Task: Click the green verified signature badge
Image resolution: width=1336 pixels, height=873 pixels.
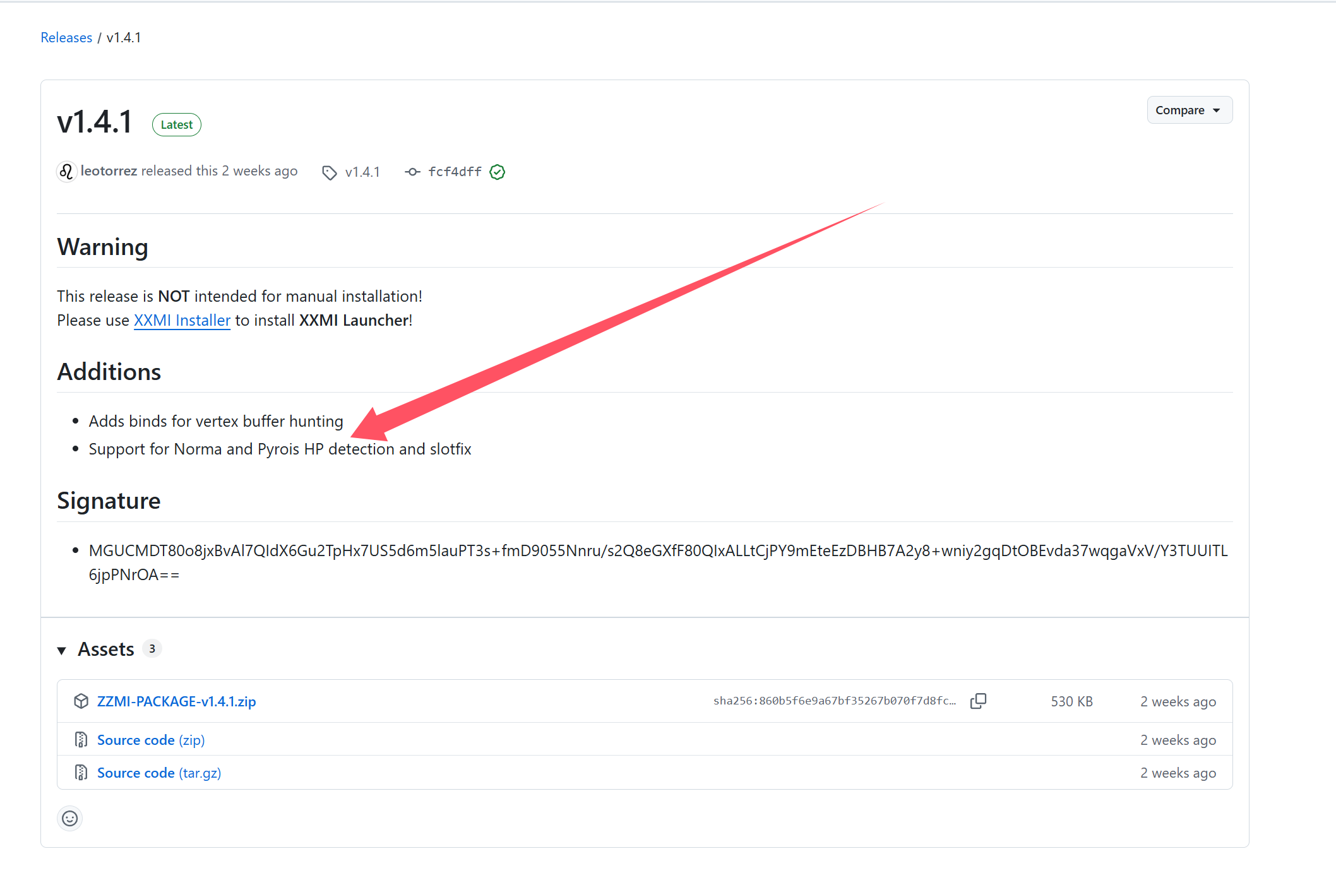Action: (498, 172)
